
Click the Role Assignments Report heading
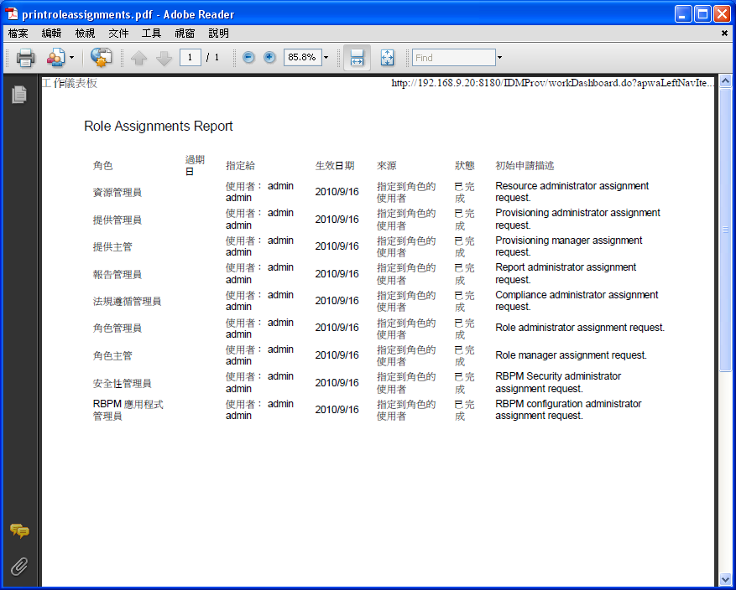pos(158,126)
